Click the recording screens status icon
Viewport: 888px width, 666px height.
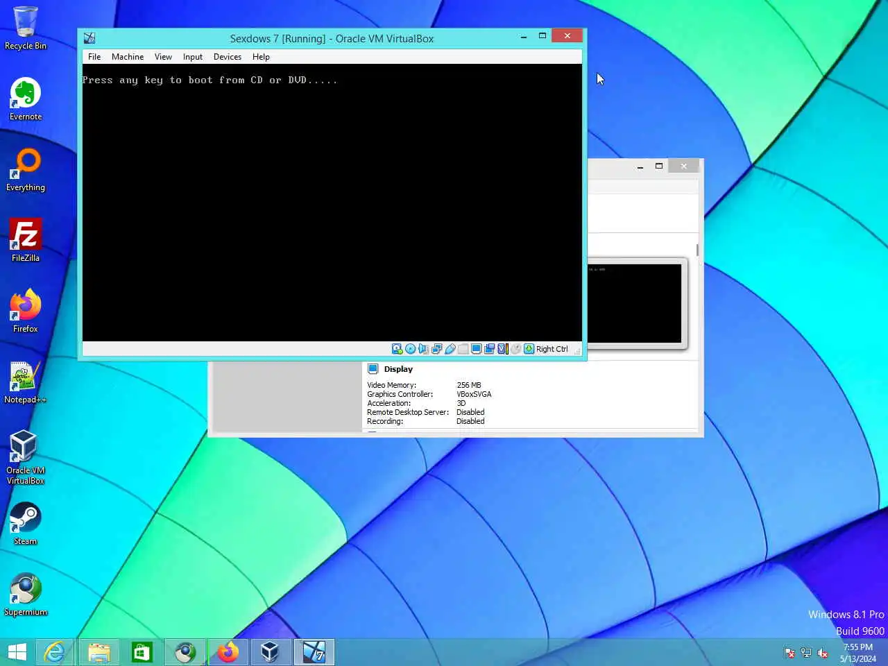point(489,349)
